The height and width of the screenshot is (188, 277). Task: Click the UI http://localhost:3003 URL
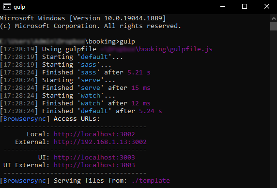[x=94, y=158]
